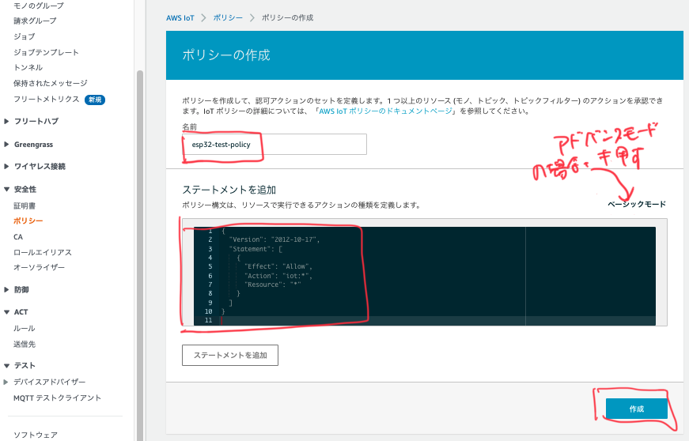Collapse the テスト section
This screenshot has width=689, height=441.
click(x=25, y=366)
